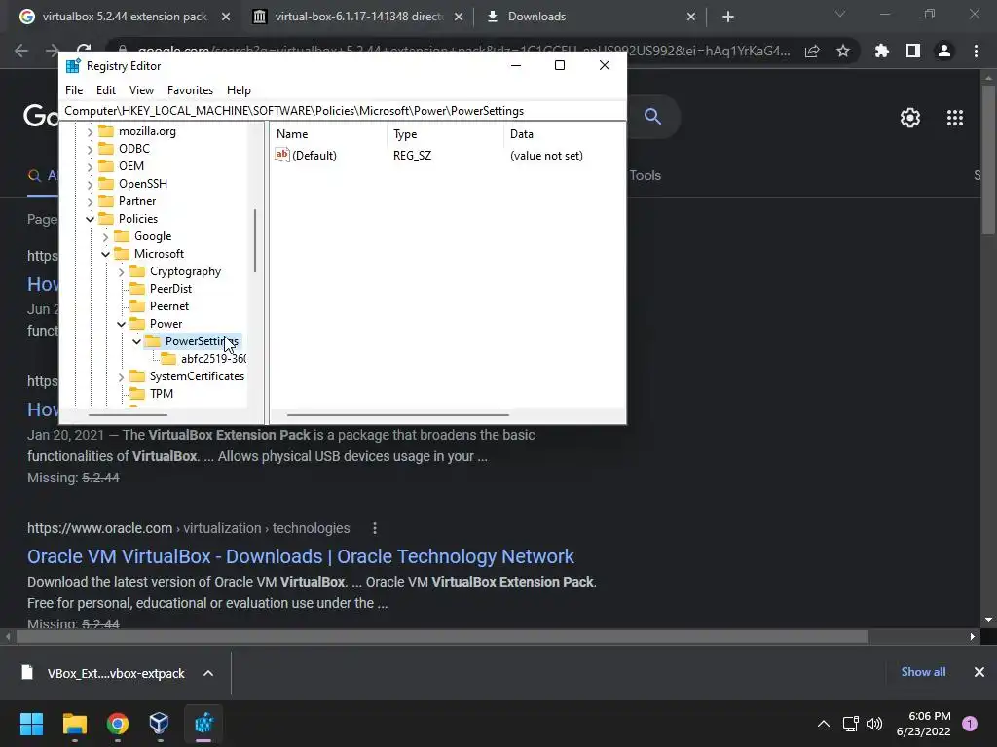Close the downloads bar

979,672
